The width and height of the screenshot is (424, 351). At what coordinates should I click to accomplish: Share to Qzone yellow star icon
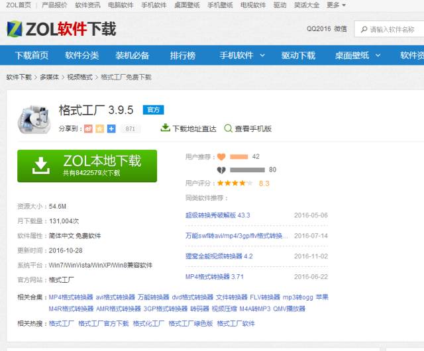click(99, 128)
